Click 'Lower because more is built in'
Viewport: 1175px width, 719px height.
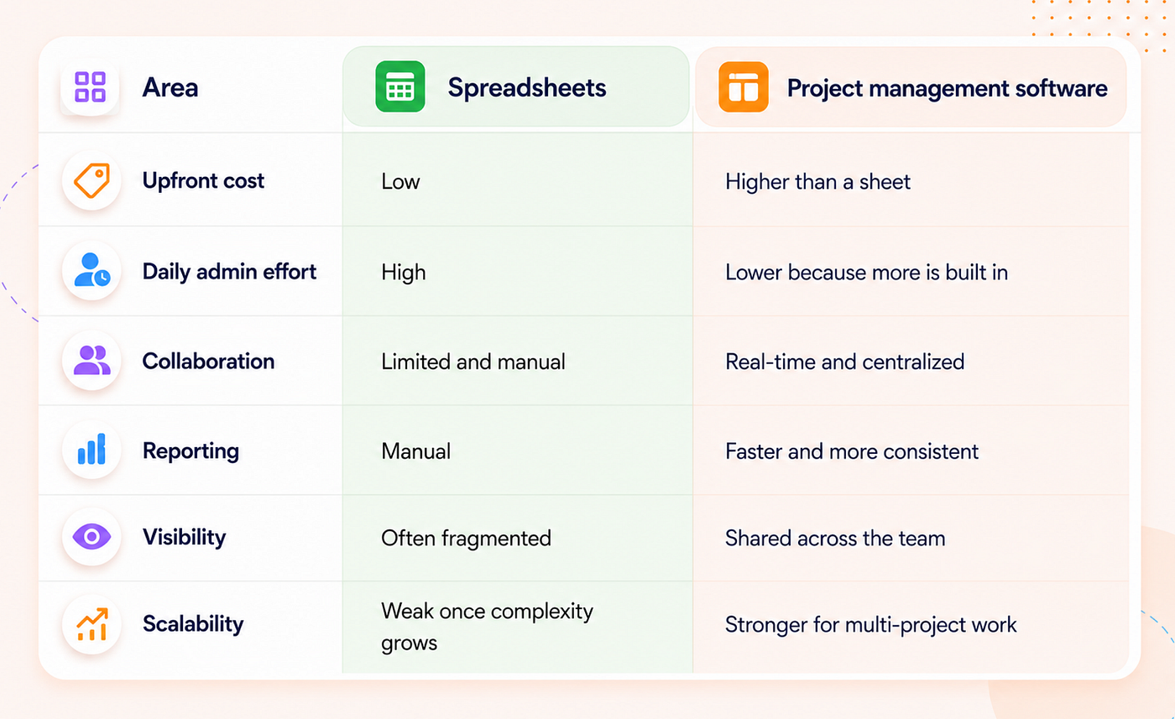(866, 272)
